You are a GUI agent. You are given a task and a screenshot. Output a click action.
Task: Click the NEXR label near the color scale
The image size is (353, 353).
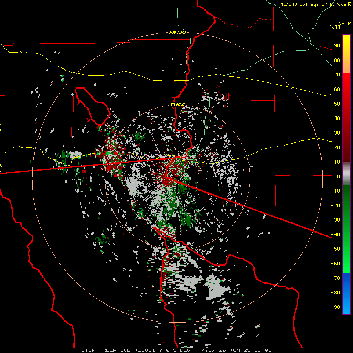[344, 24]
